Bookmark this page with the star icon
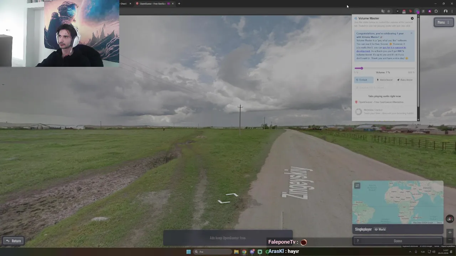456x256 pixels. [389, 11]
